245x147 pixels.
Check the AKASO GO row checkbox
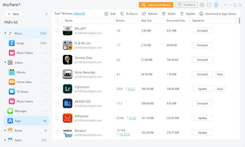pos(57,103)
